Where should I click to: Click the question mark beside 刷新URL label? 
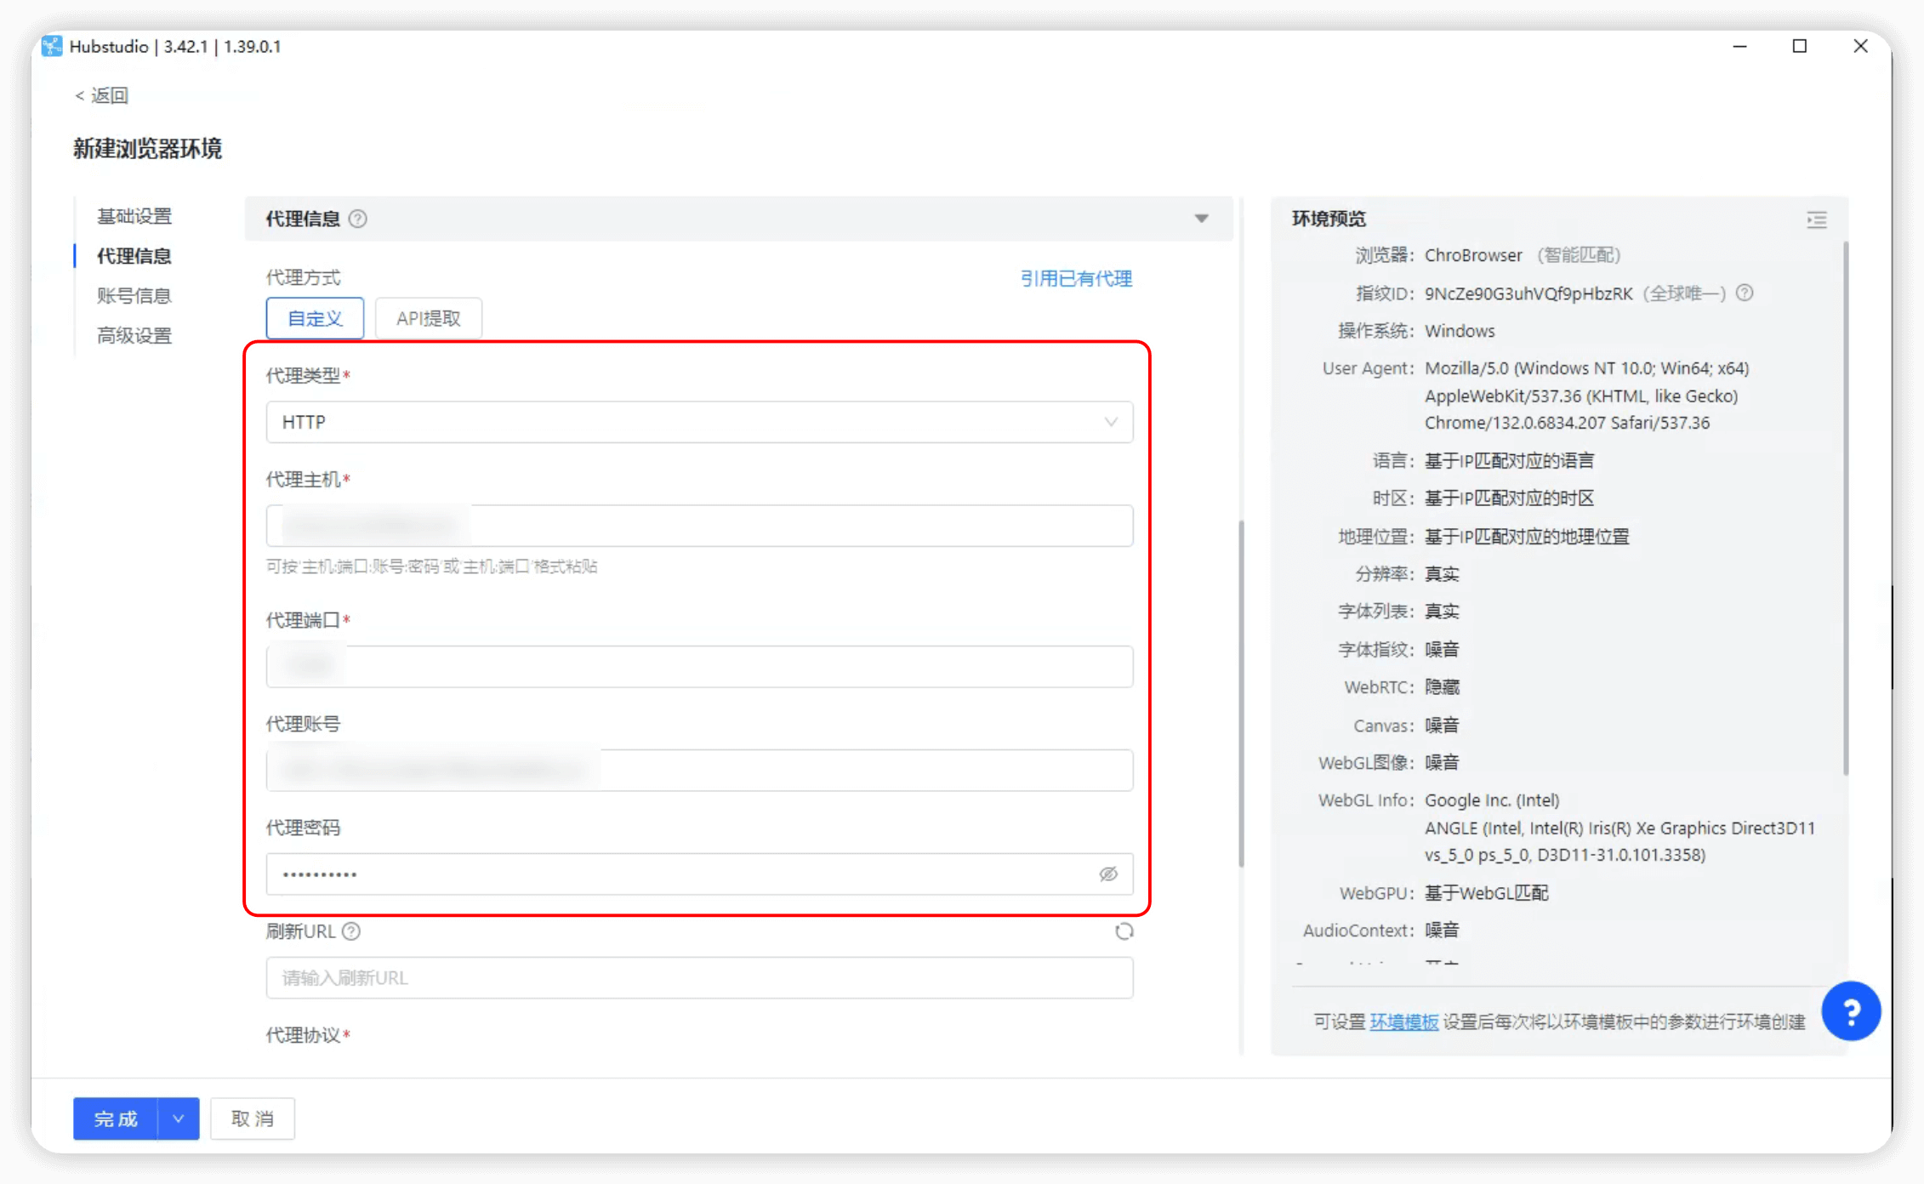click(351, 931)
